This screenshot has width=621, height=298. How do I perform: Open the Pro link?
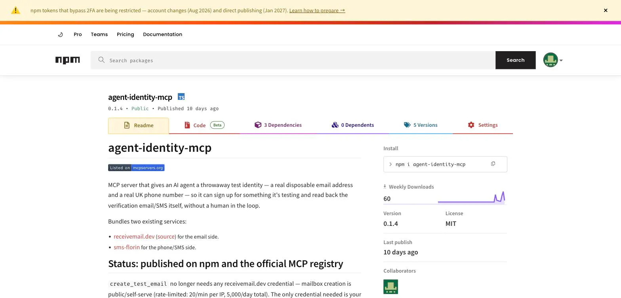[x=78, y=34]
